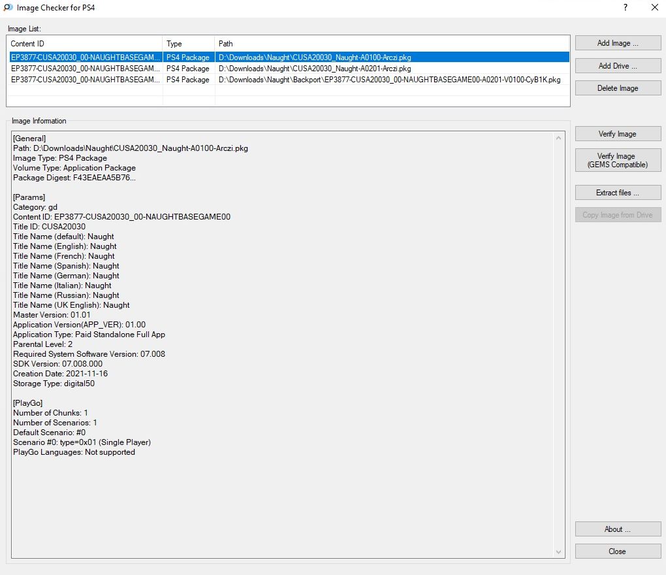The height and width of the screenshot is (575, 666).
Task: Click the [PlayGo] section heading
Action: pyautogui.click(x=27, y=403)
